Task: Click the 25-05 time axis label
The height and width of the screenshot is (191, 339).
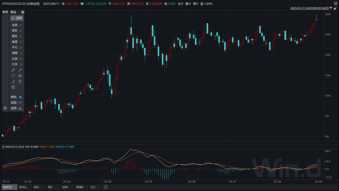Action: tap(149, 182)
